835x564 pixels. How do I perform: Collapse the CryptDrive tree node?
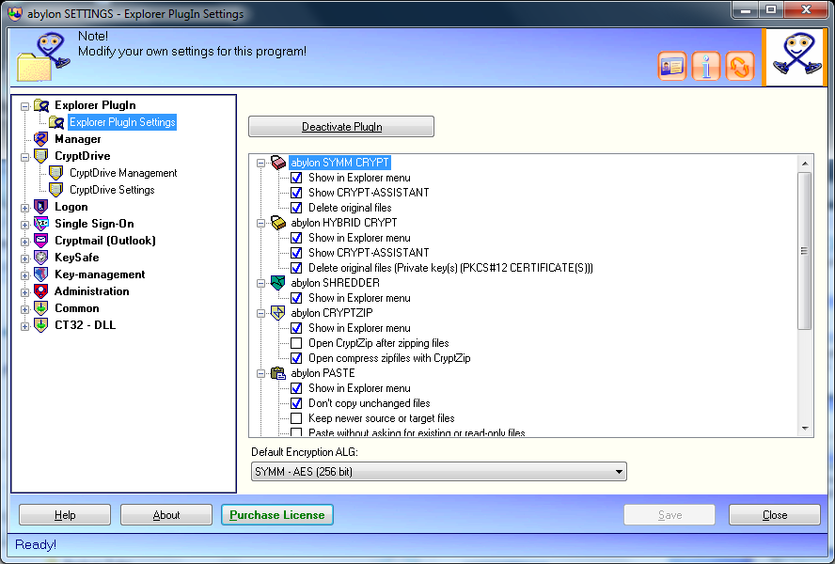click(24, 157)
